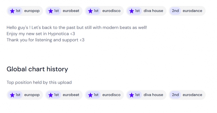Select the eurodisco label under Global chart history
Viewport: 217px width, 113px height.
coord(111,95)
